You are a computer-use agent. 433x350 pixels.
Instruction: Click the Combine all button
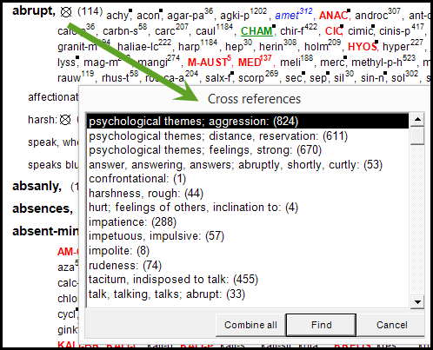(250, 325)
